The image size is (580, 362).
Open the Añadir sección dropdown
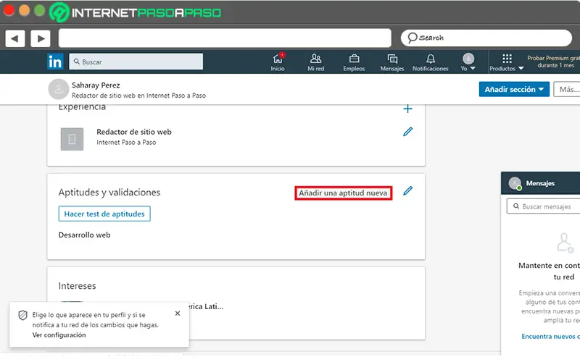tap(514, 89)
